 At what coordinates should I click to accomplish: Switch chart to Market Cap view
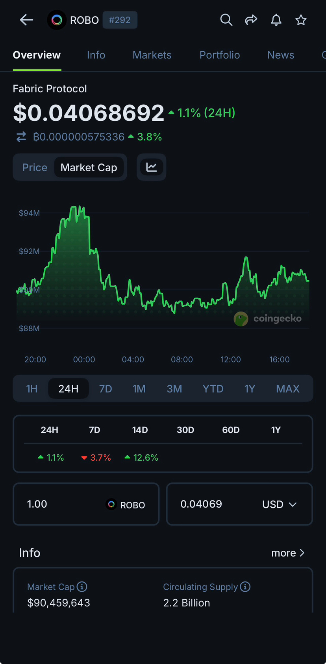pyautogui.click(x=89, y=167)
